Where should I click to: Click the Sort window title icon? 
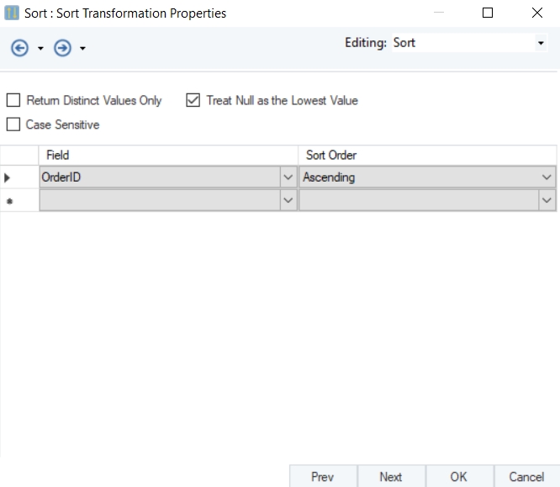point(13,13)
